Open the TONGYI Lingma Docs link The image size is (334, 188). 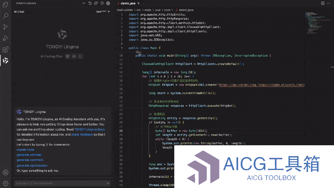89,129
